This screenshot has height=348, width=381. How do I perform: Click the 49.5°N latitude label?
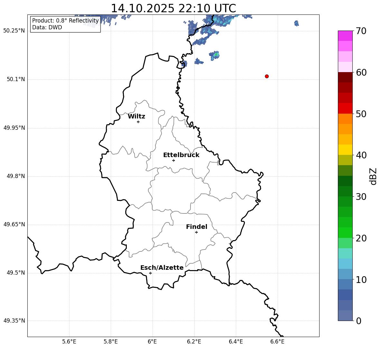[16, 273]
